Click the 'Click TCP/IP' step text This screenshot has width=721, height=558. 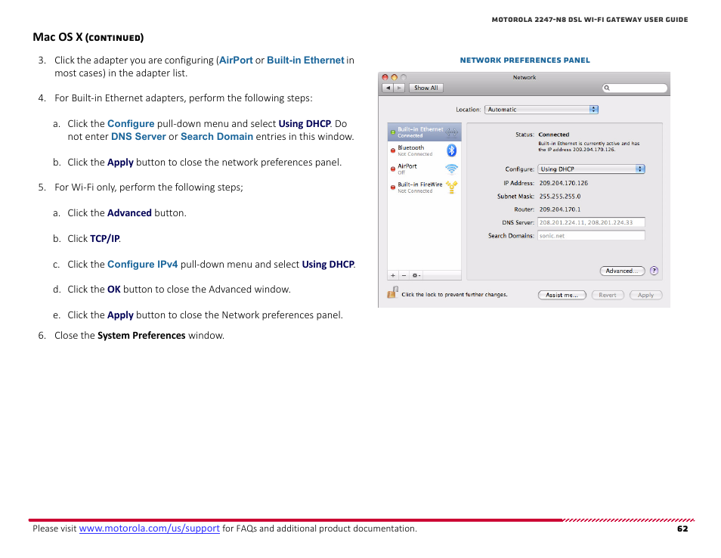[x=94, y=238]
